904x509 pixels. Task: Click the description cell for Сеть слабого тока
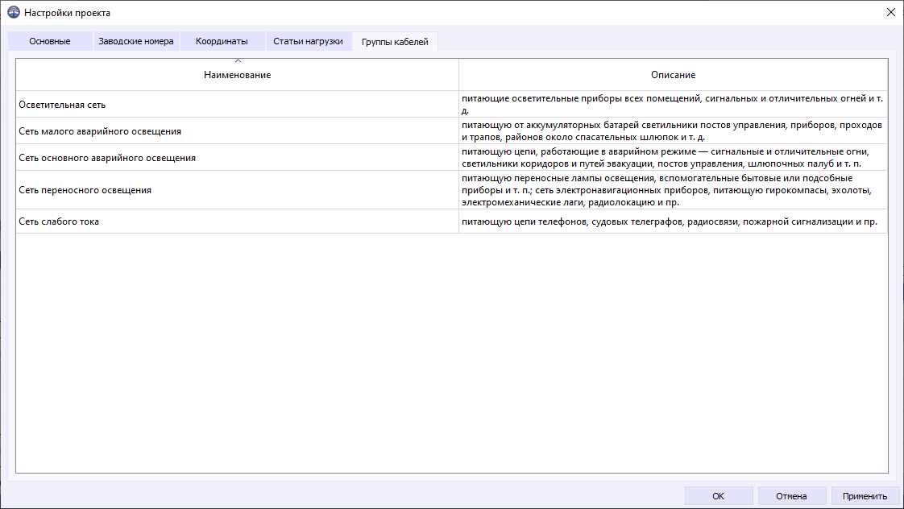(x=669, y=221)
